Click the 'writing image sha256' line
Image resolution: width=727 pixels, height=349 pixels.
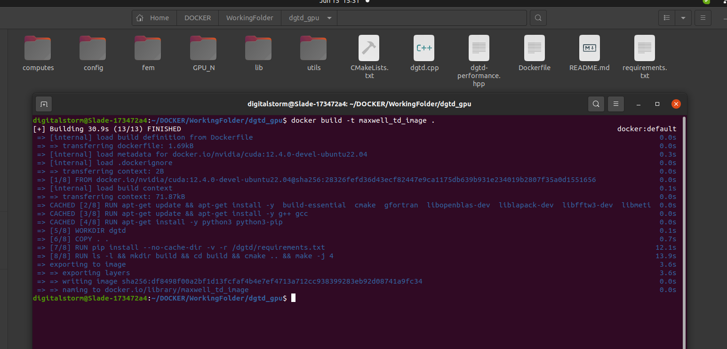230,281
